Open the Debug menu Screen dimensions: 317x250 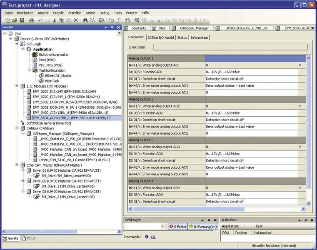(104, 13)
